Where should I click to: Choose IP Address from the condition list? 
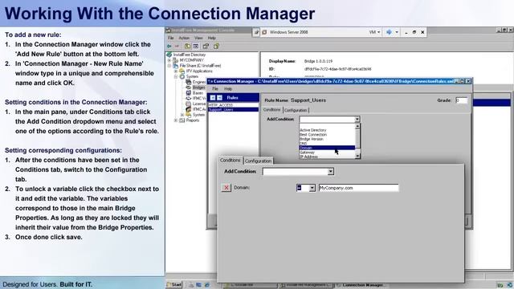[327, 157]
